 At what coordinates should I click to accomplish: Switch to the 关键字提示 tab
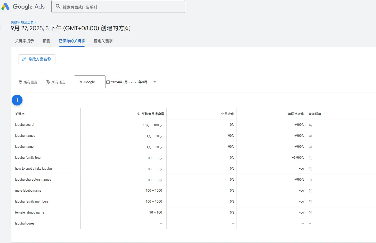pyautogui.click(x=24, y=41)
